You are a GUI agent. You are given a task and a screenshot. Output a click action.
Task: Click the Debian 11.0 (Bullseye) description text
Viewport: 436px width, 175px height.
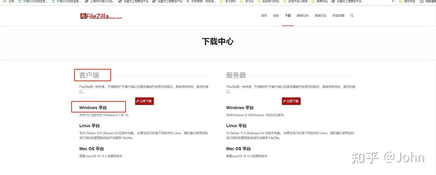tap(290, 135)
